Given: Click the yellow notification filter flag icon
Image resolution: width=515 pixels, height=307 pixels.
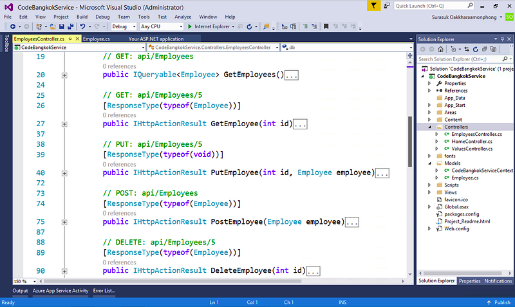Looking at the screenshot, I should (x=374, y=6).
